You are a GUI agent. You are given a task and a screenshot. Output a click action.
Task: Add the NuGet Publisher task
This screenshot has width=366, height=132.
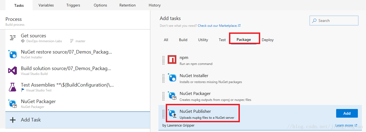click(x=347, y=113)
